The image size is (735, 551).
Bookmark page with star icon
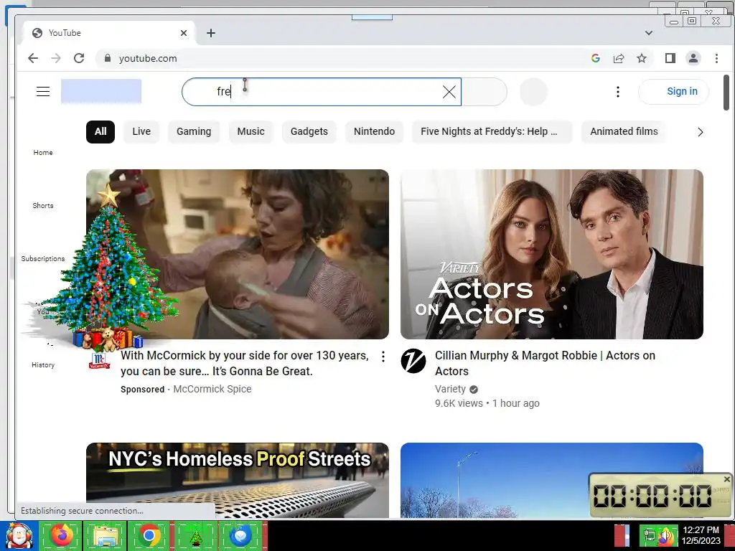(642, 58)
